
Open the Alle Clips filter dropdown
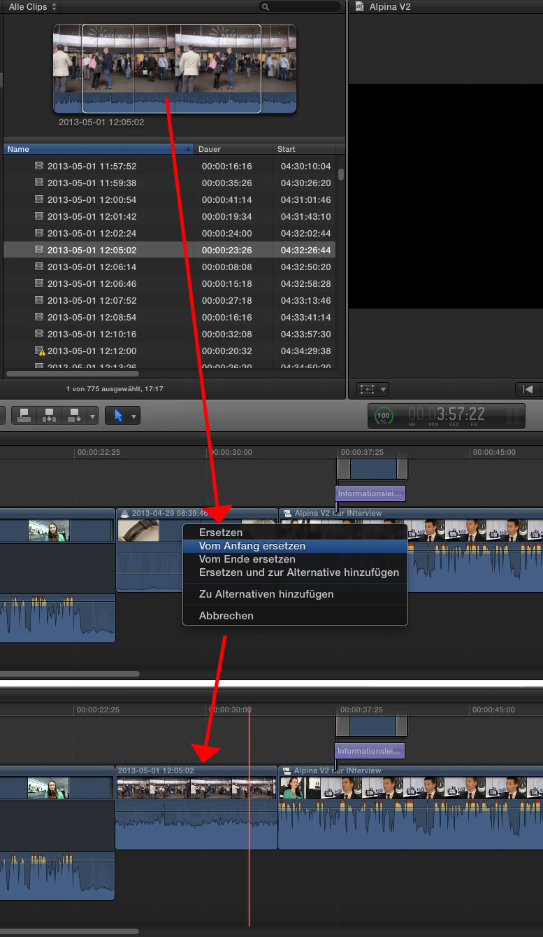click(x=32, y=6)
